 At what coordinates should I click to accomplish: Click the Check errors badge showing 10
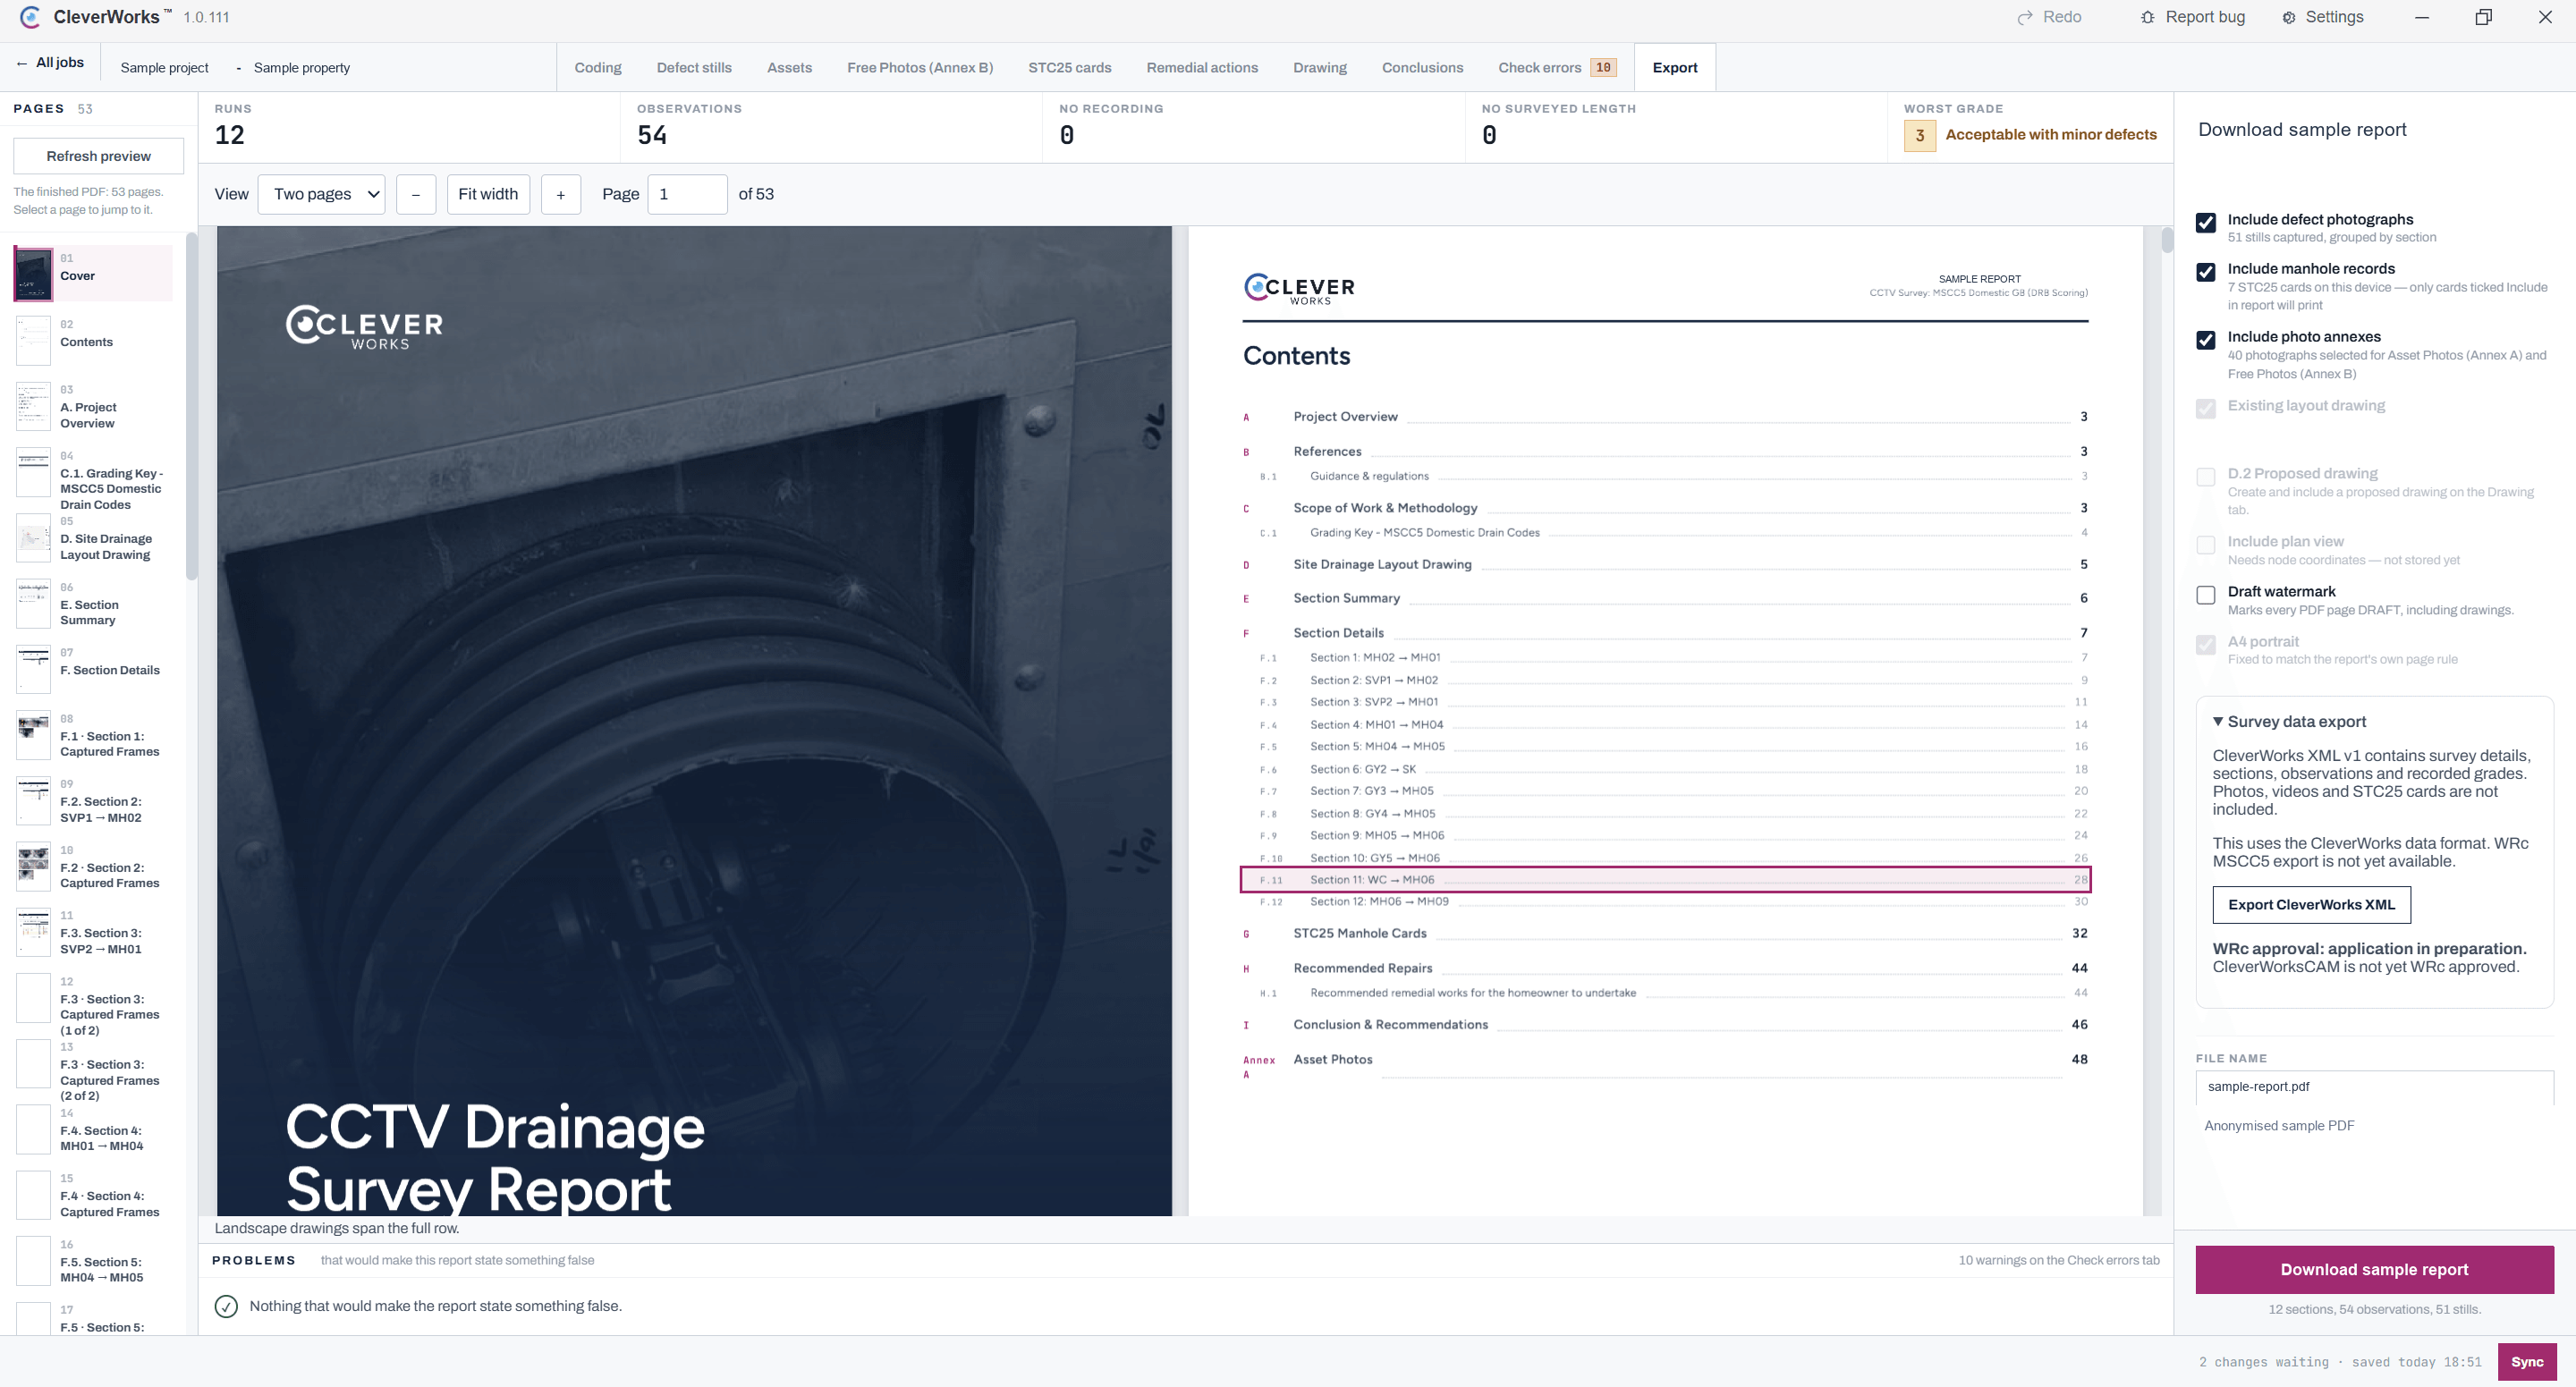1603,67
